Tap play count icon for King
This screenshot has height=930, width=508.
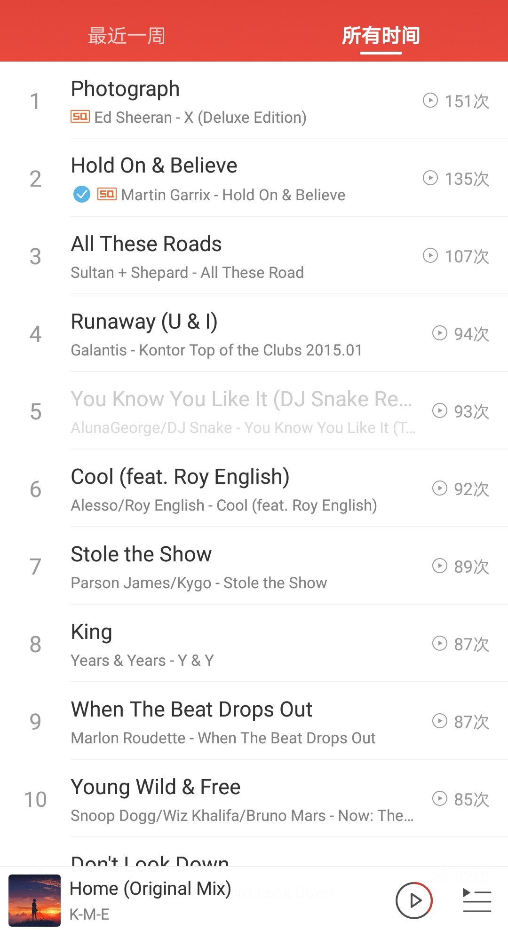pyautogui.click(x=439, y=643)
